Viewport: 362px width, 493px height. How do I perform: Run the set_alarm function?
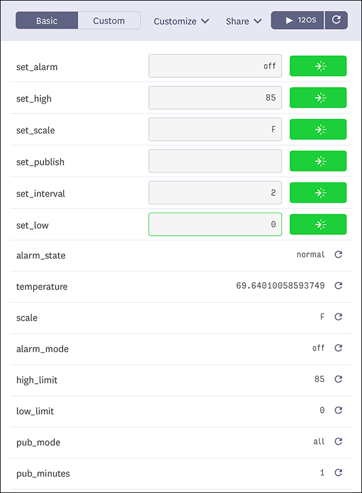point(318,66)
